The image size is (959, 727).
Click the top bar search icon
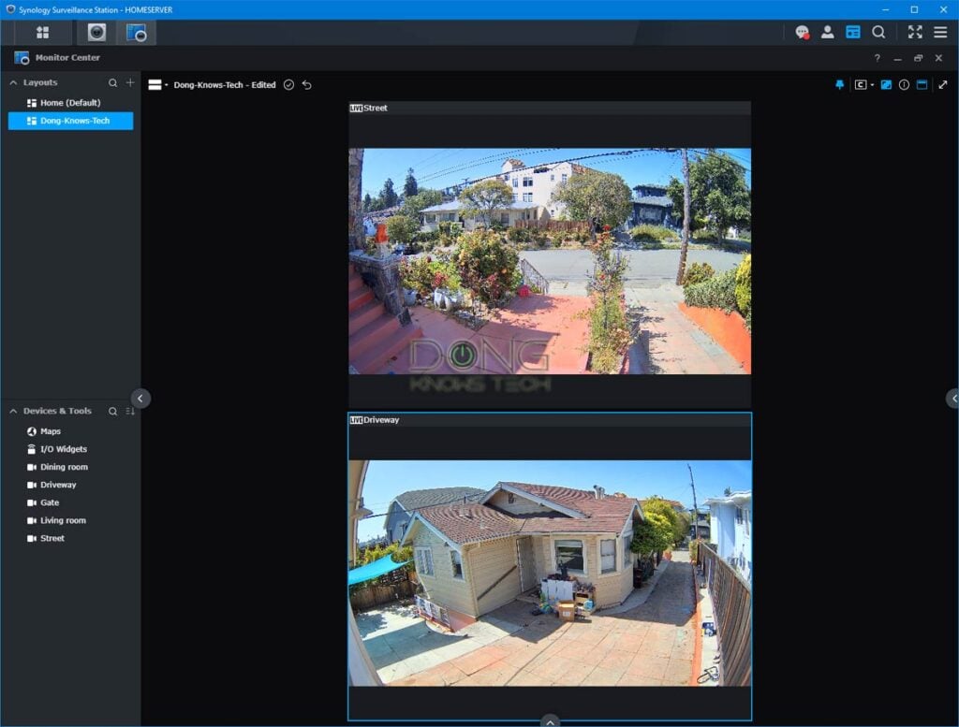[x=878, y=33]
